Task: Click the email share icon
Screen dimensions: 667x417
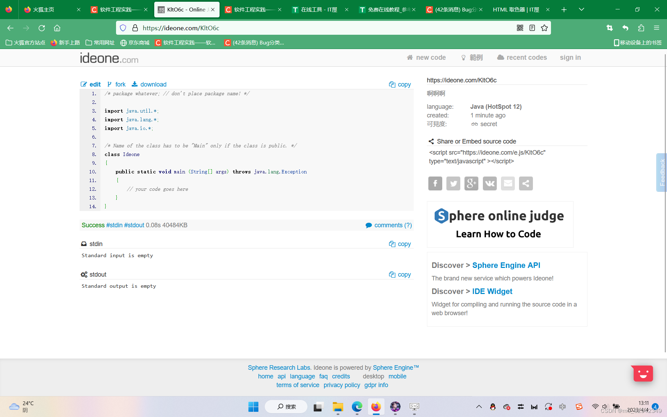Action: (508, 183)
